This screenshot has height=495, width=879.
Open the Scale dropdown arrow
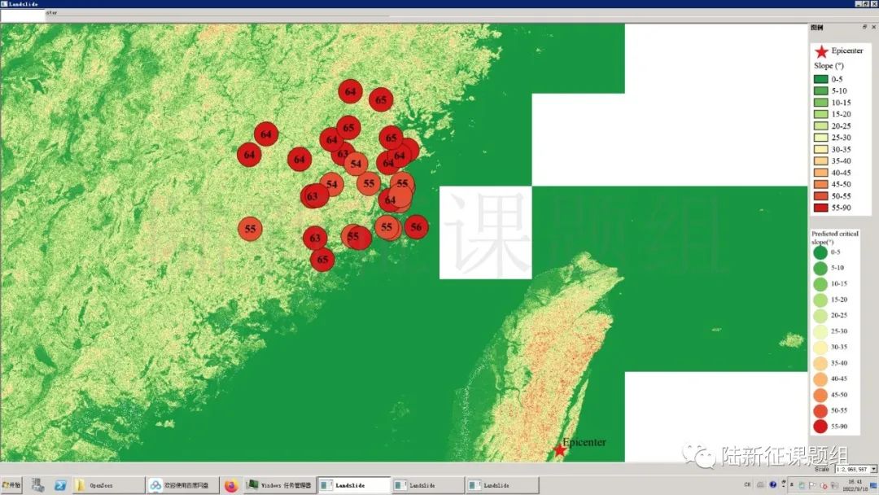pos(873,469)
